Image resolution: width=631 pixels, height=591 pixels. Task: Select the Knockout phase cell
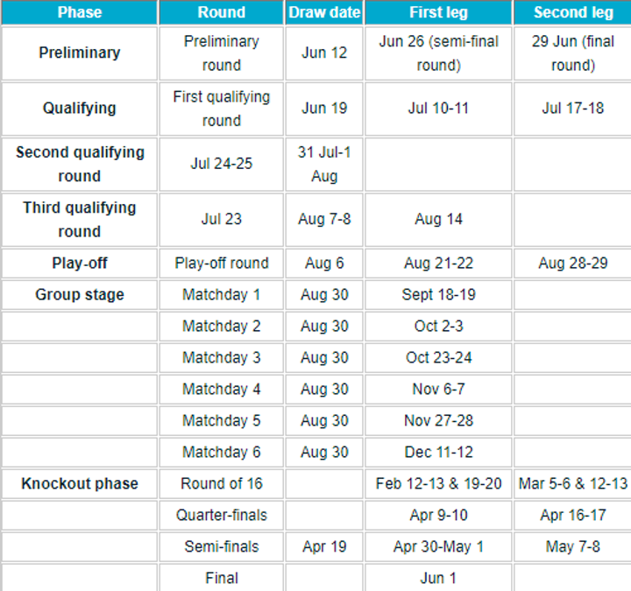click(x=79, y=484)
